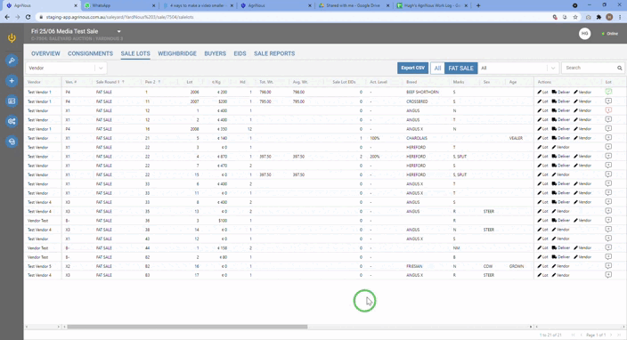Open comment icon for FRIESIAN lot 16
The width and height of the screenshot is (627, 340).
608,266
